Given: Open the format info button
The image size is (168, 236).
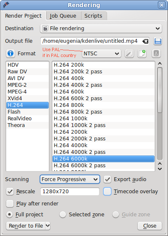Looking at the screenshot, I should pyautogui.click(x=10, y=53).
